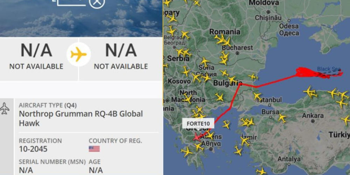Click the origin N/A airport field
The width and height of the screenshot is (350, 175).
click(36, 56)
